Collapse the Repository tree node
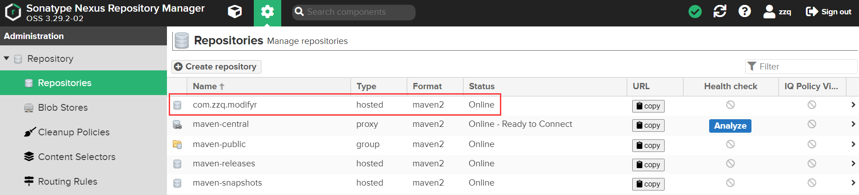 click(6, 58)
